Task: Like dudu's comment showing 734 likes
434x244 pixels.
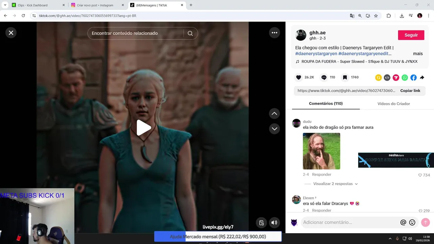Action: pos(420,175)
